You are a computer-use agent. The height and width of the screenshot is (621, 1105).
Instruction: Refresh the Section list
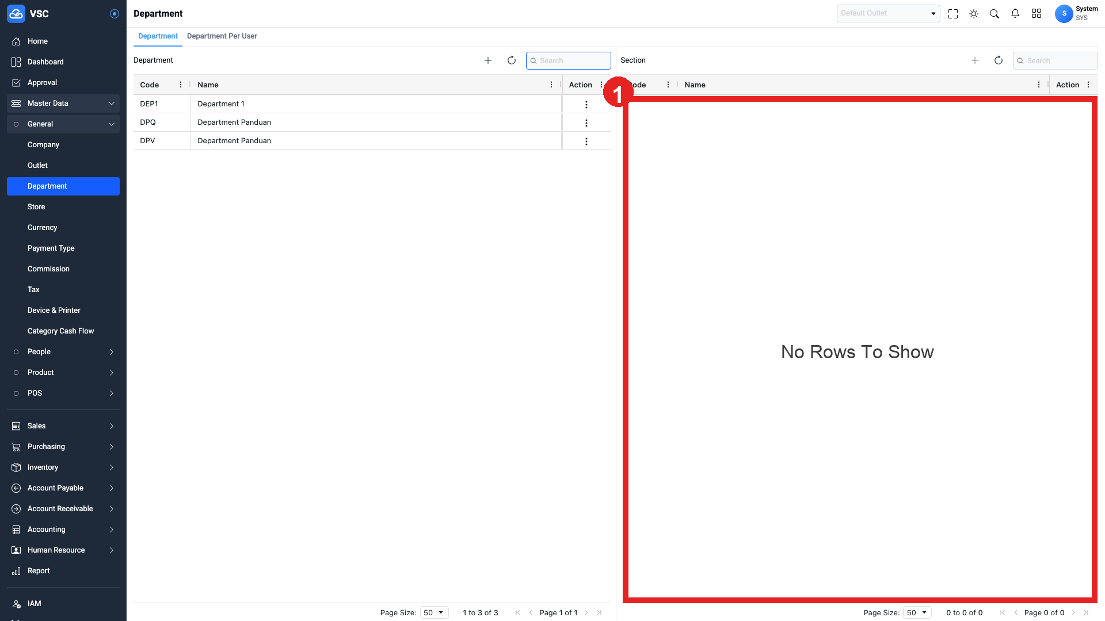coord(999,60)
